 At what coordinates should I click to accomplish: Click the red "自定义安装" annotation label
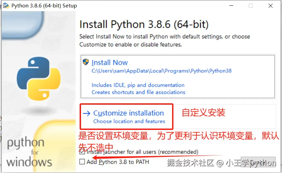click(203, 113)
